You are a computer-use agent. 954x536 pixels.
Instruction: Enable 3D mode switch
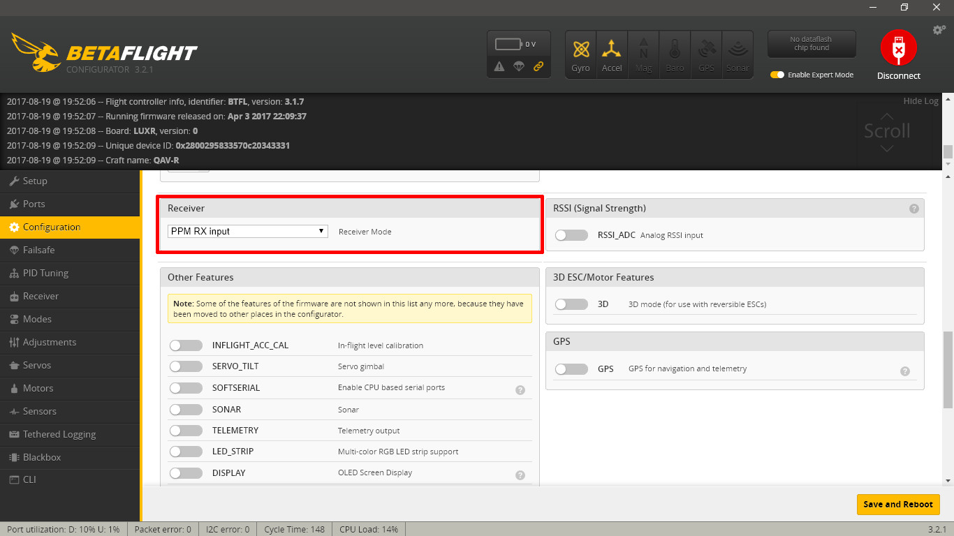click(x=571, y=304)
